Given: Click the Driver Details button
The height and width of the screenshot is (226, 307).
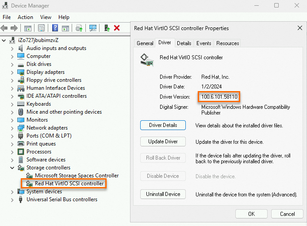Looking at the screenshot, I should click(x=163, y=125).
